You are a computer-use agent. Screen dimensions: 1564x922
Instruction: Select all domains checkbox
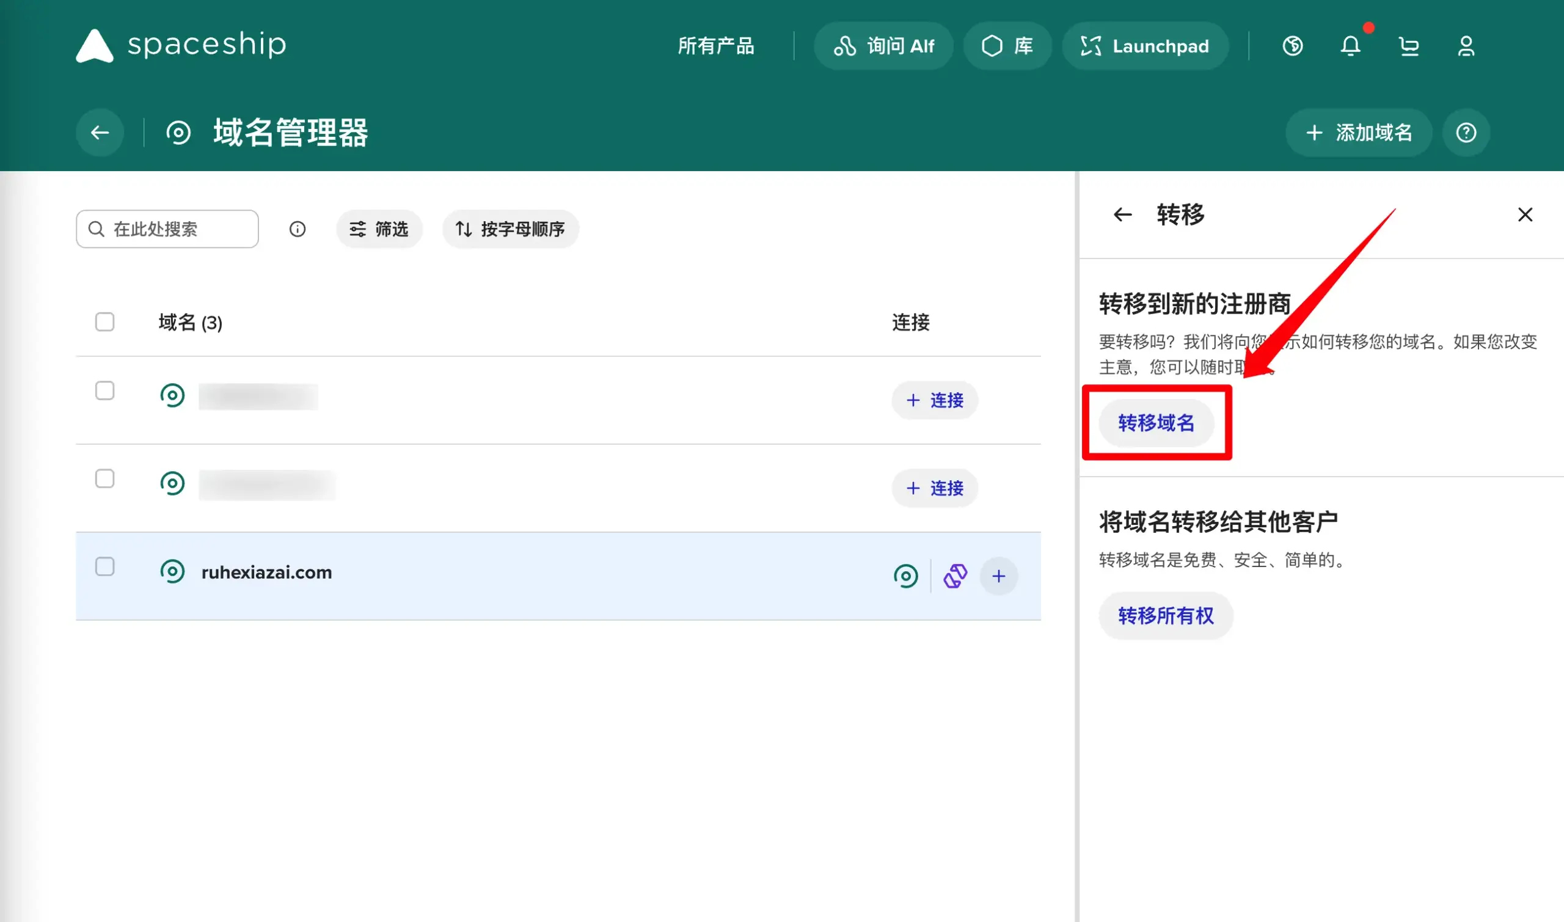tap(105, 322)
